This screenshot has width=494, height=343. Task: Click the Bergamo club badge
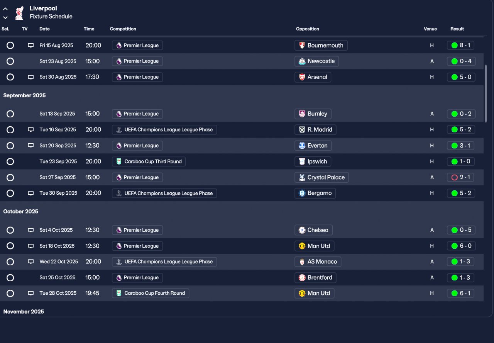pos(302,193)
